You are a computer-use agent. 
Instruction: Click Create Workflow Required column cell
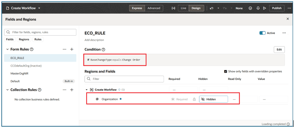pyautogui.click(x=183, y=90)
